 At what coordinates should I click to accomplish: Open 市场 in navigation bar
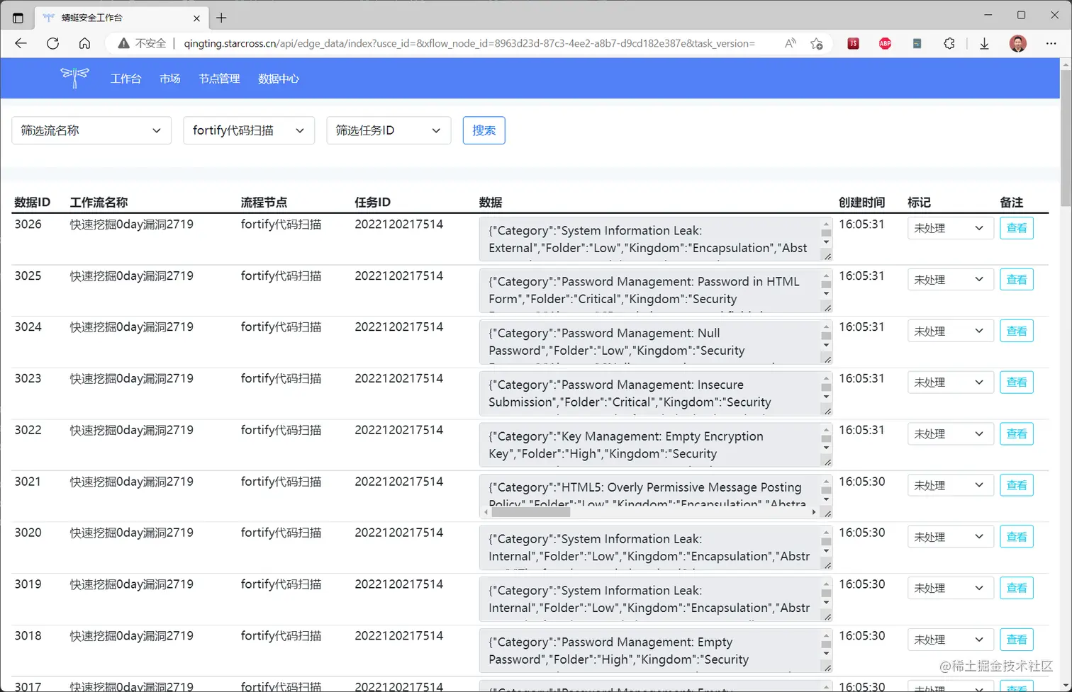170,79
